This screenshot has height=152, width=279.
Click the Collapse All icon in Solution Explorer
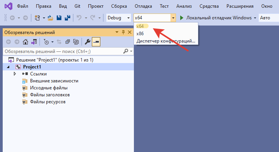68,42
